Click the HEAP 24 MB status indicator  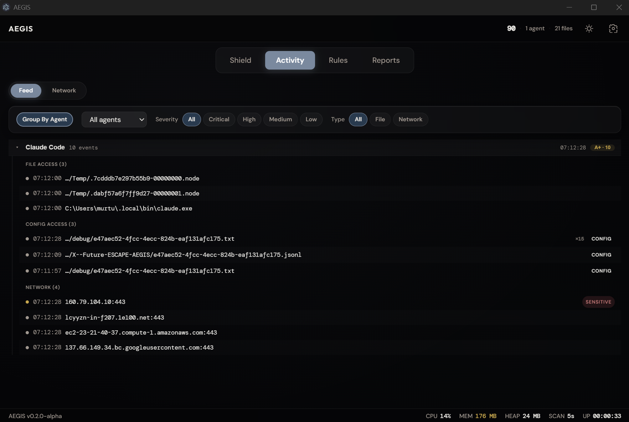[x=522, y=416]
